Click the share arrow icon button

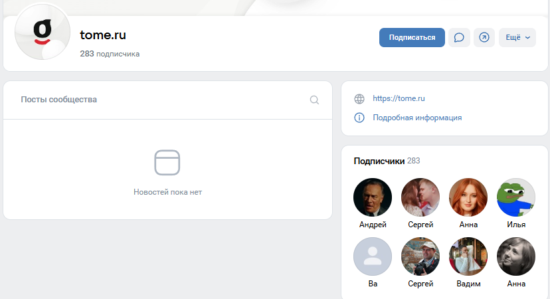coord(484,38)
